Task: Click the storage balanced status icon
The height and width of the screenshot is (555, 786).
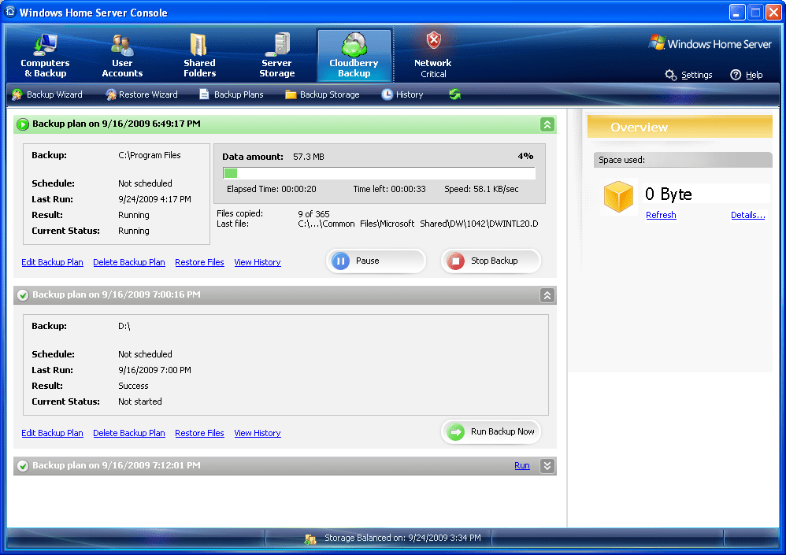Action: [310, 538]
